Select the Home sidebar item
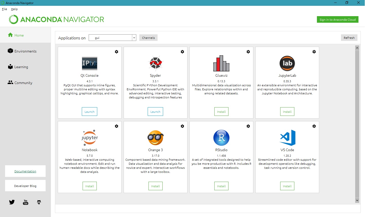Image resolution: width=380 pixels, height=217 pixels. pyautogui.click(x=18, y=35)
